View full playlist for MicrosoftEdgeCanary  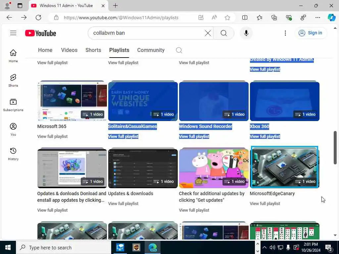(265, 204)
